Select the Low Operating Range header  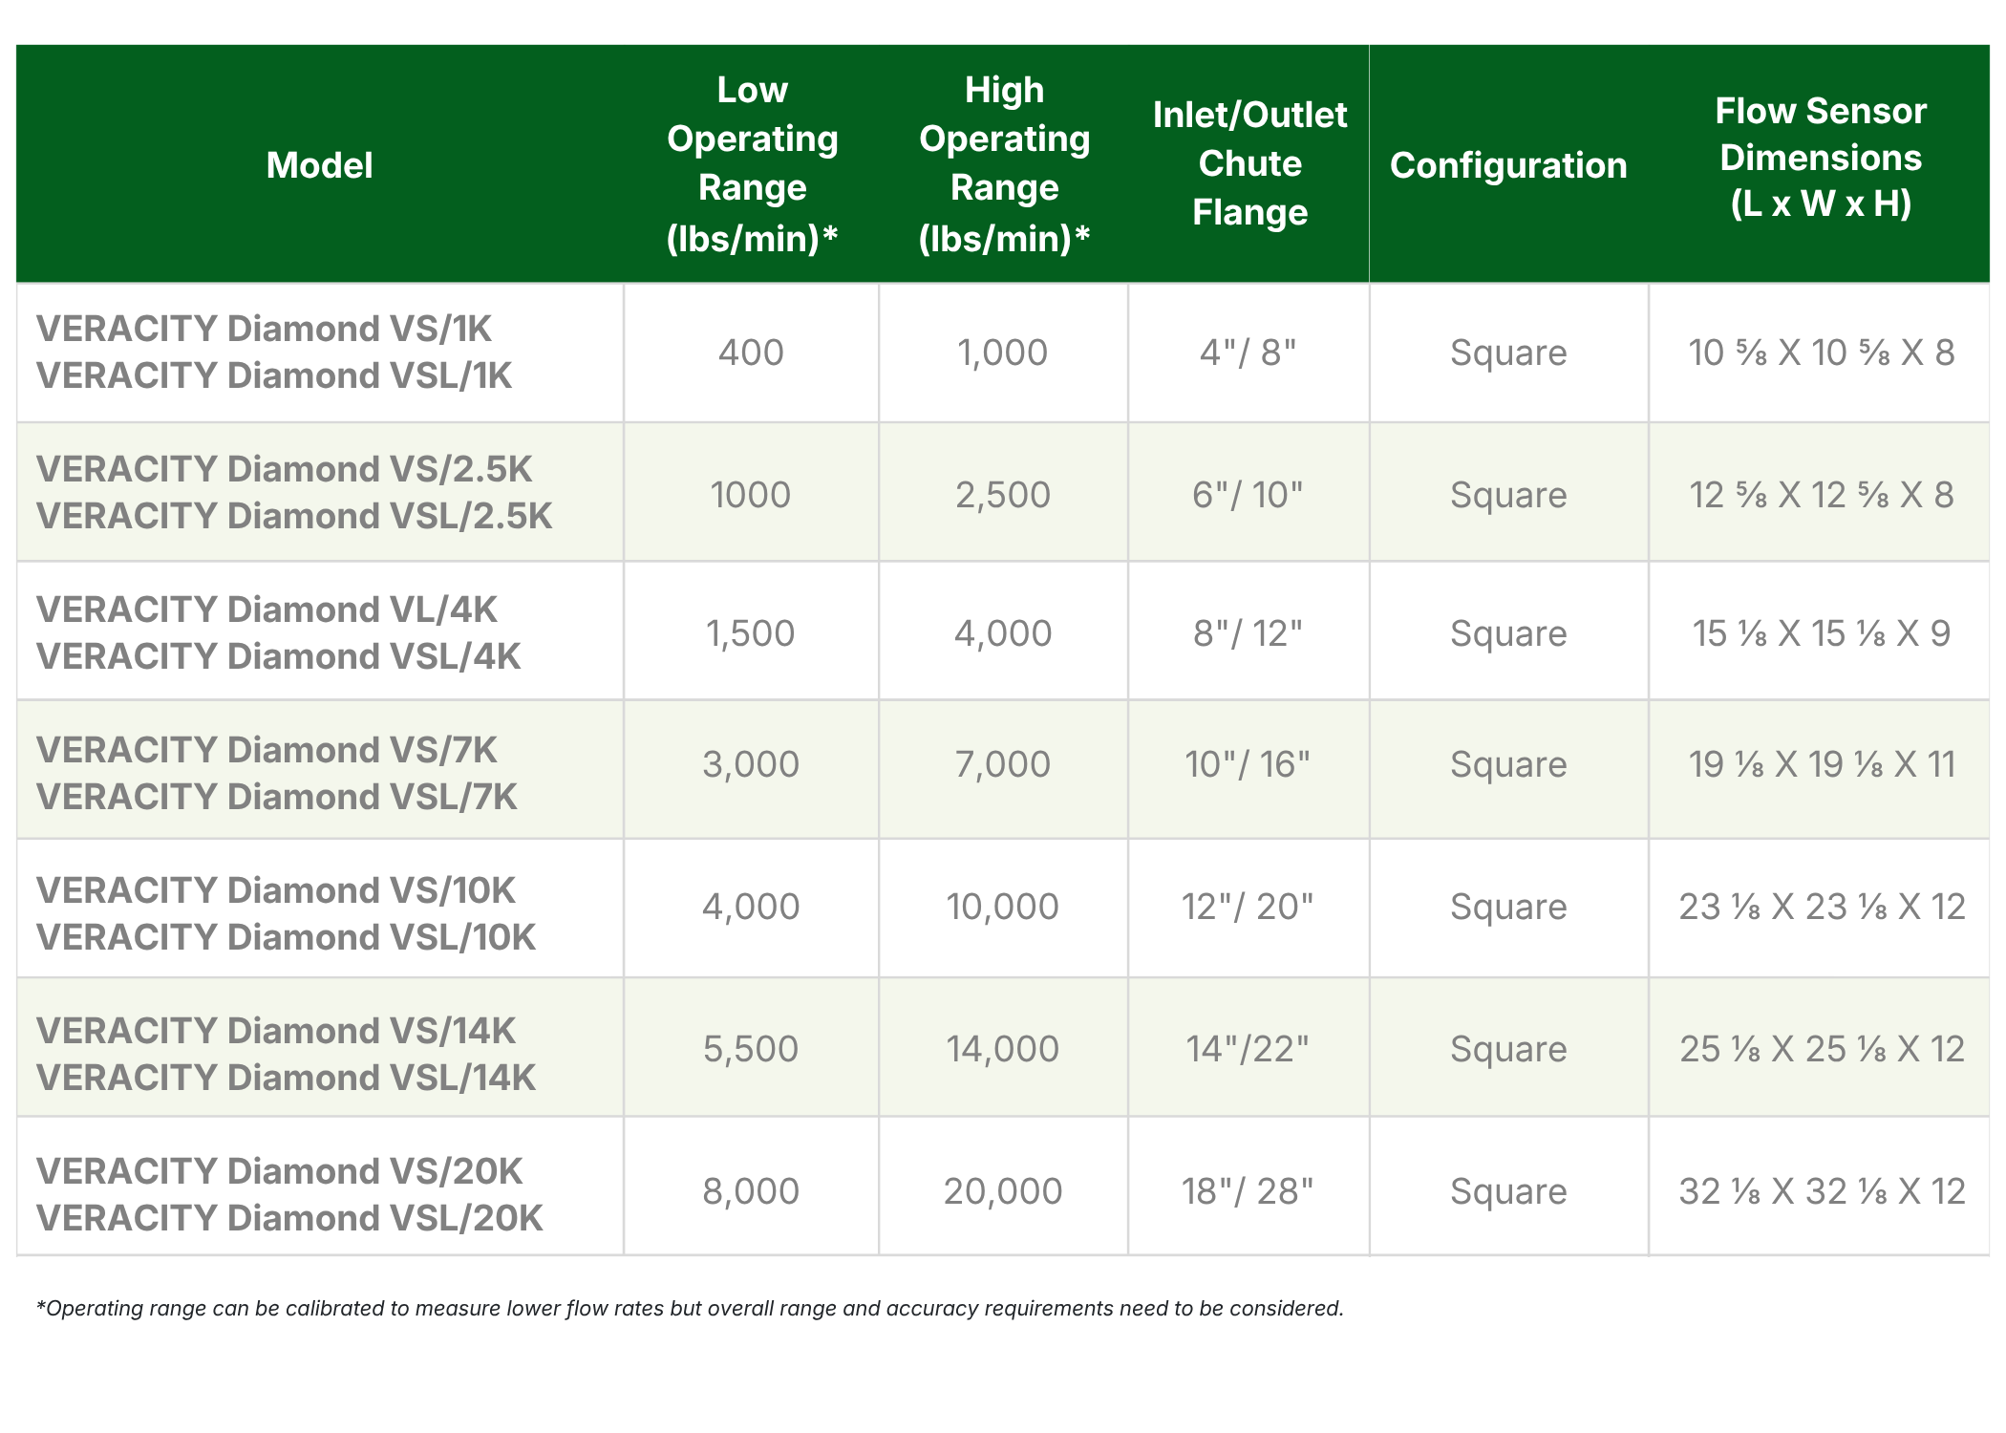point(752,163)
